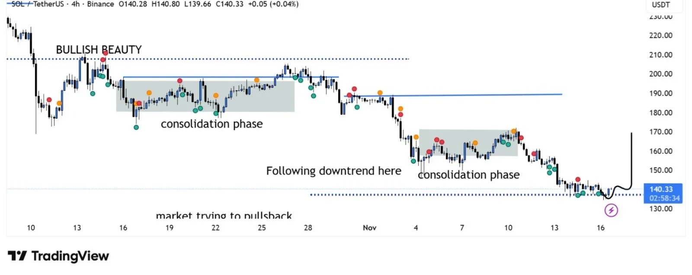The width and height of the screenshot is (692, 275).
Task: Click 'consolidation phase' label under the right box
Action: click(x=469, y=175)
